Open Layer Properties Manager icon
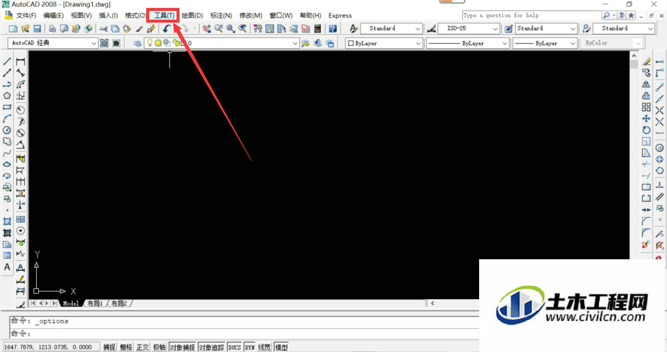667x352 pixels. click(x=137, y=43)
